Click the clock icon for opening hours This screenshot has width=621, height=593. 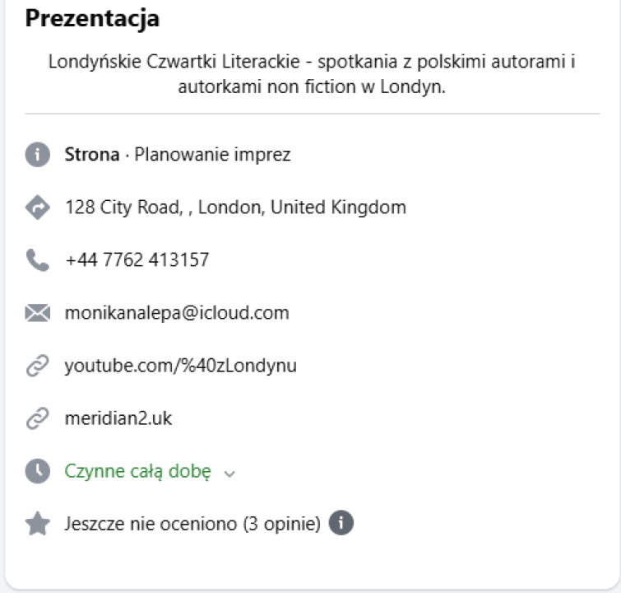pos(38,471)
